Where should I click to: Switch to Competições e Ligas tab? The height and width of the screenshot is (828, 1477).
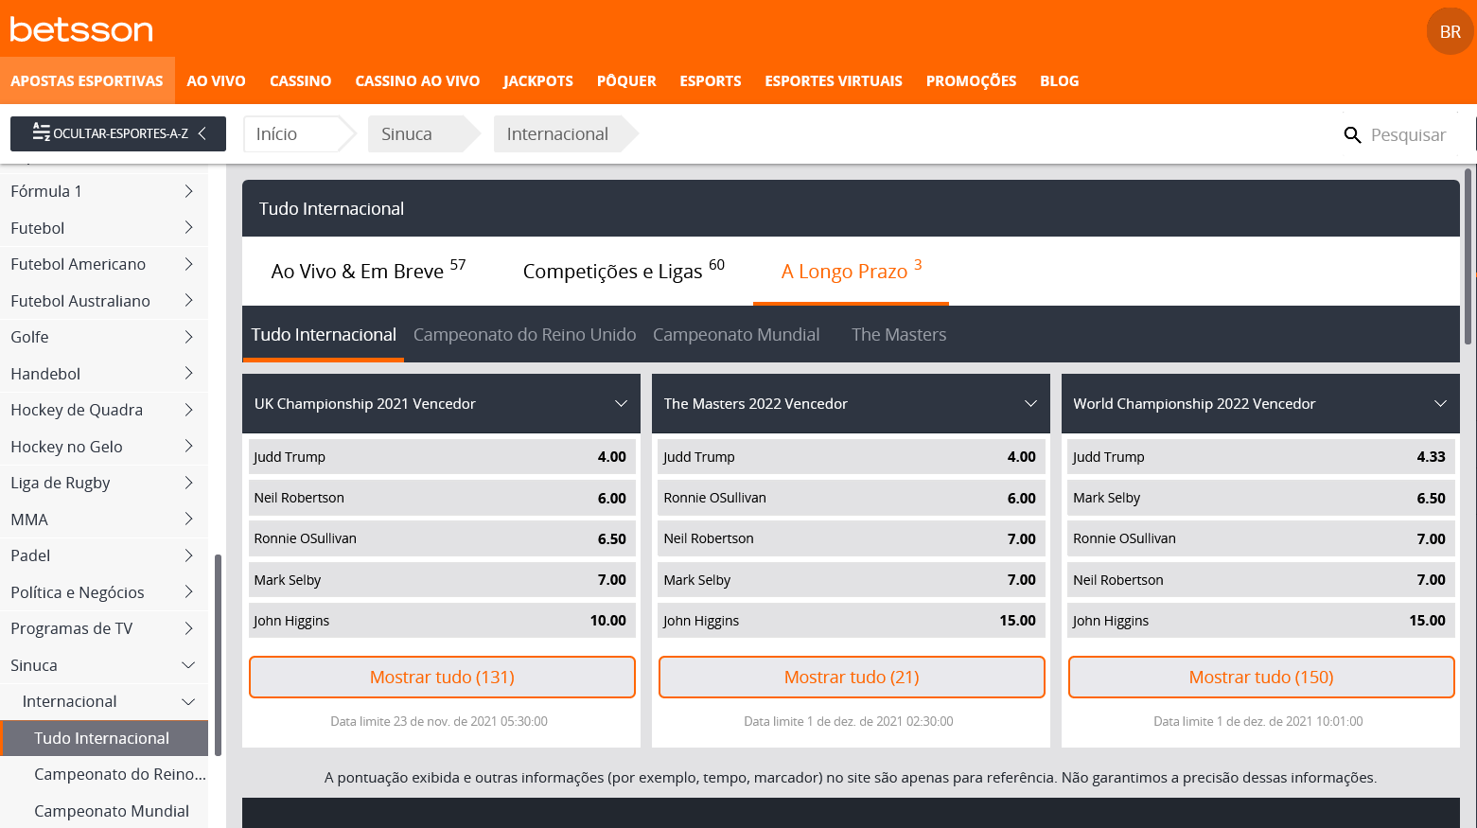(624, 271)
